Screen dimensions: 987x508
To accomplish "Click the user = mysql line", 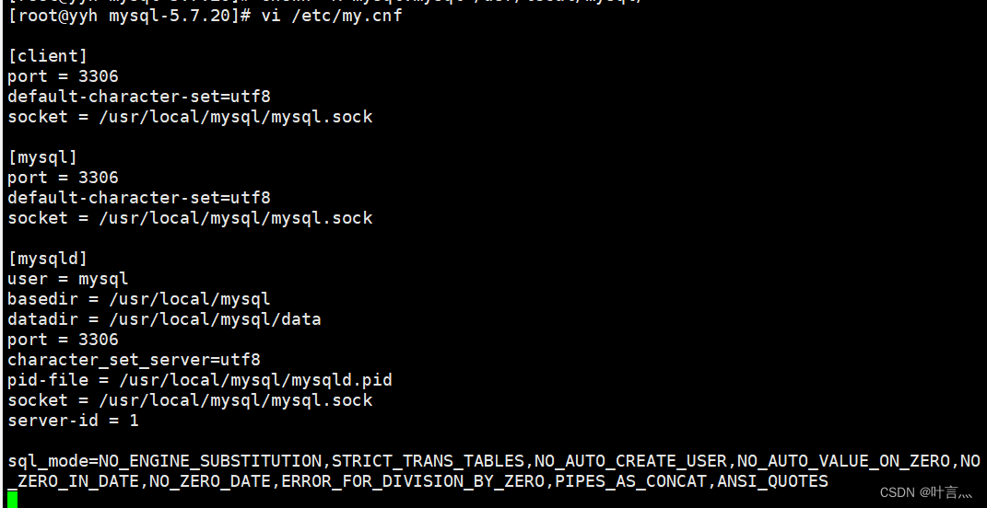I will pyautogui.click(x=68, y=279).
